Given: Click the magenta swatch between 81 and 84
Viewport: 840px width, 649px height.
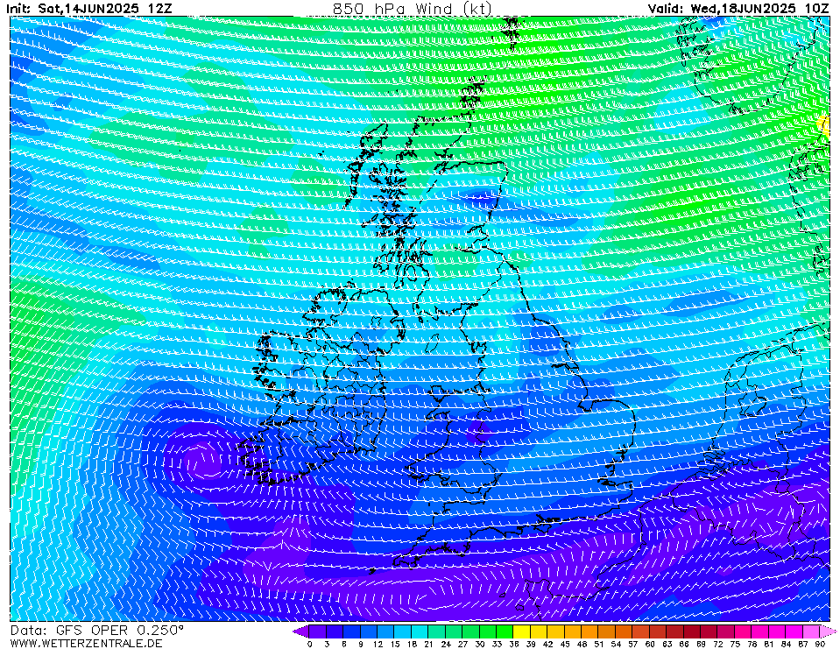Looking at the screenshot, I should pos(777,631).
